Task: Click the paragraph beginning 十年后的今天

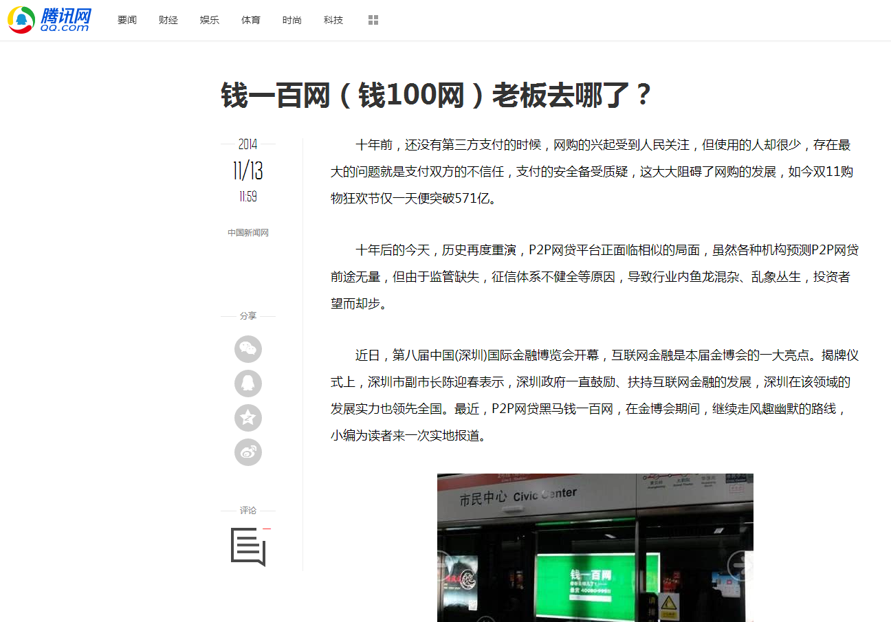Action: (x=595, y=276)
